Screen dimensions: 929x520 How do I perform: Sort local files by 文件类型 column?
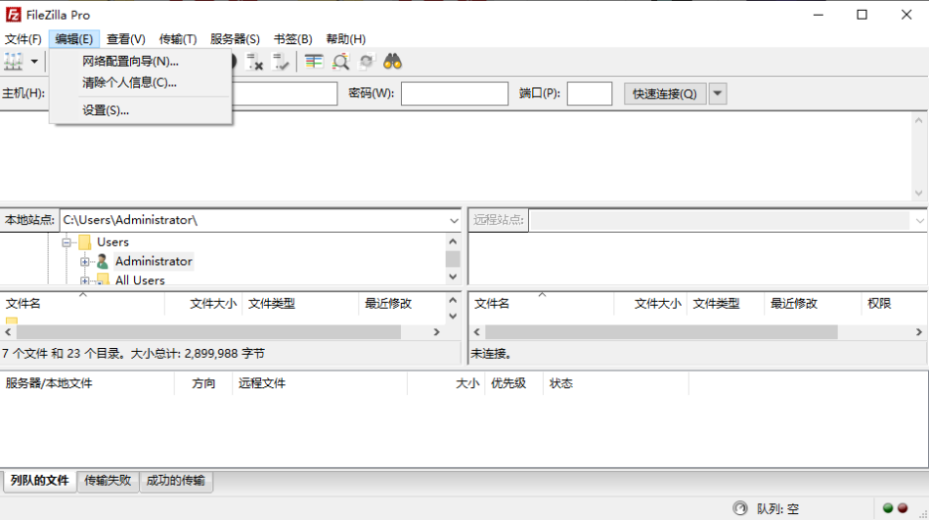click(300, 303)
